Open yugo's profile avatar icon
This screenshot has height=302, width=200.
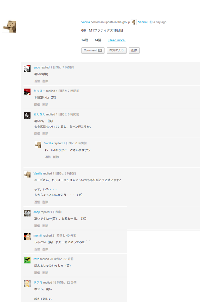click(27, 68)
